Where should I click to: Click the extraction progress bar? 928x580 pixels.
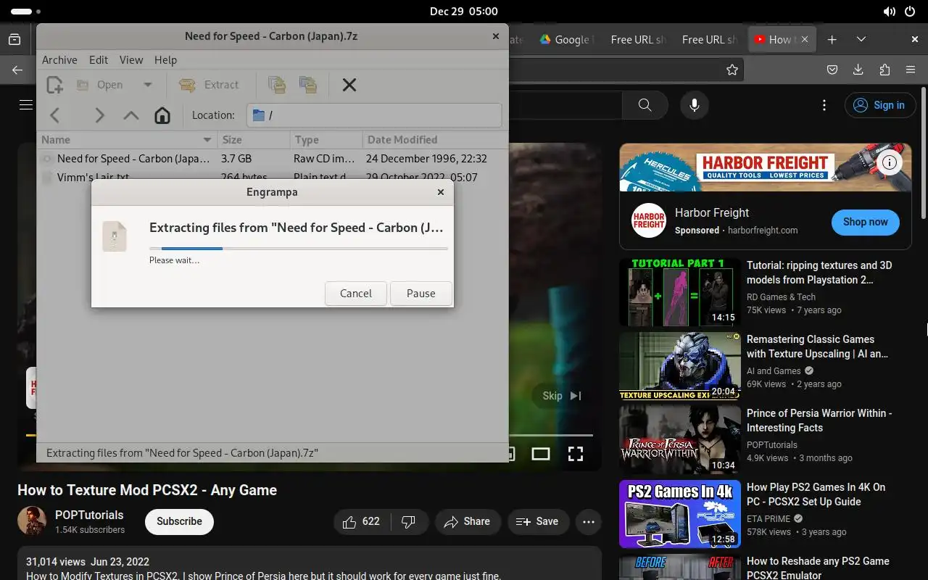(299, 249)
